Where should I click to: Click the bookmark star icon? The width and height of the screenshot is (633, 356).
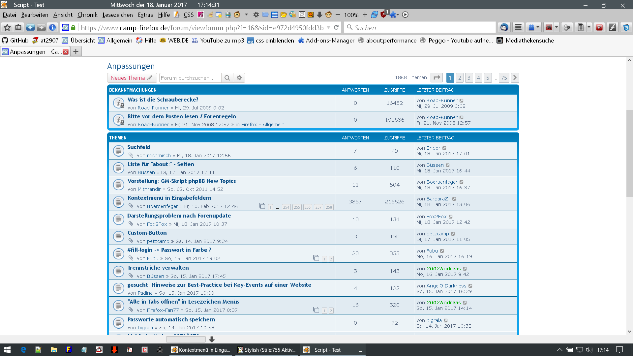coord(7,28)
